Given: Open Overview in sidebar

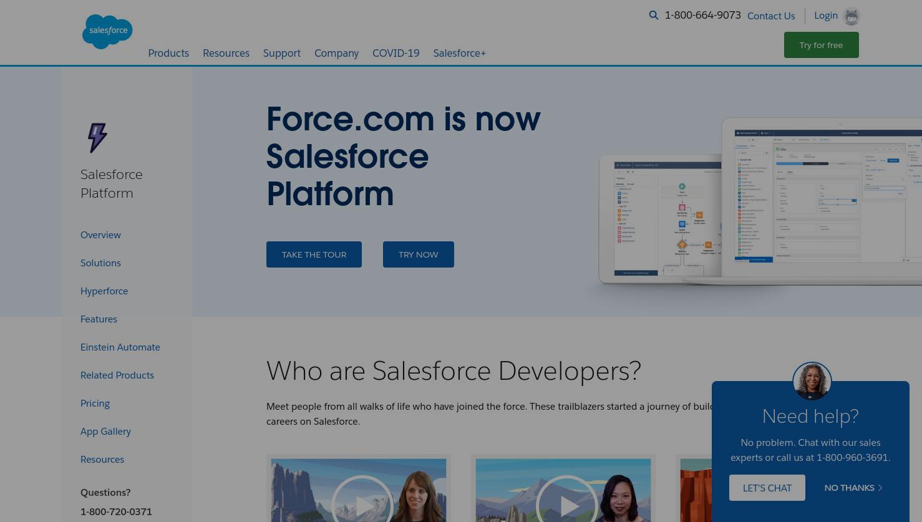Looking at the screenshot, I should (100, 234).
